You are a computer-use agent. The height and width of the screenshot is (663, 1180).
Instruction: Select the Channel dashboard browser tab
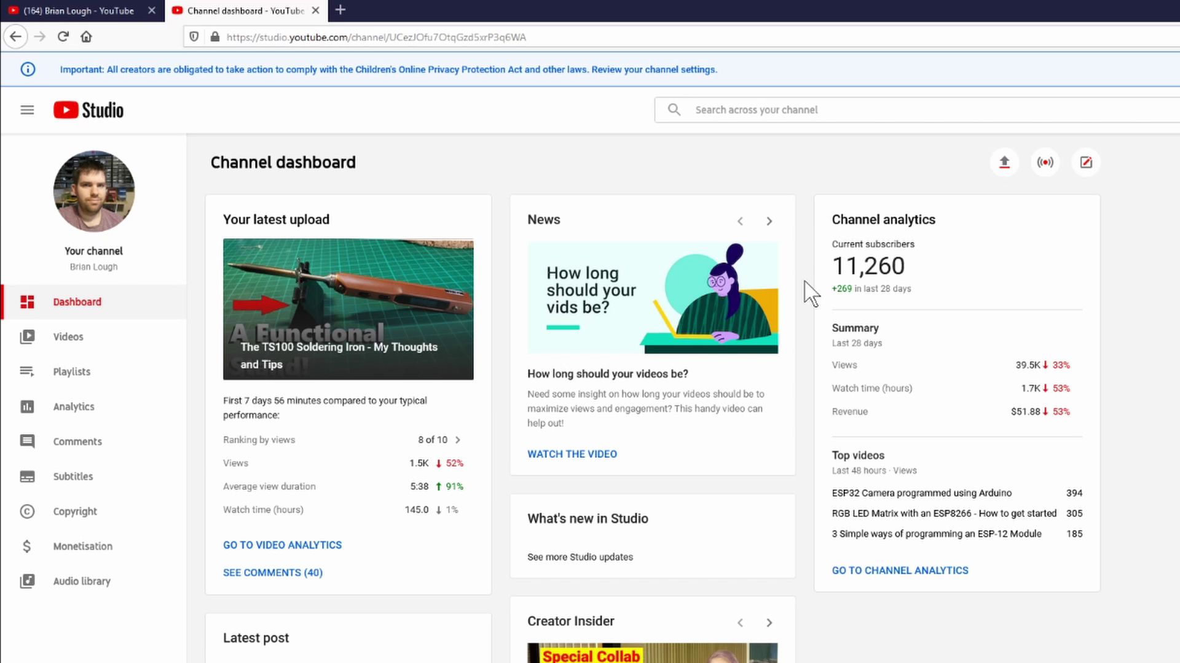(x=246, y=10)
